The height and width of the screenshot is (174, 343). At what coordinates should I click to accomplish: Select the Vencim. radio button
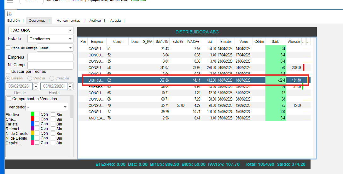click(x=30, y=78)
